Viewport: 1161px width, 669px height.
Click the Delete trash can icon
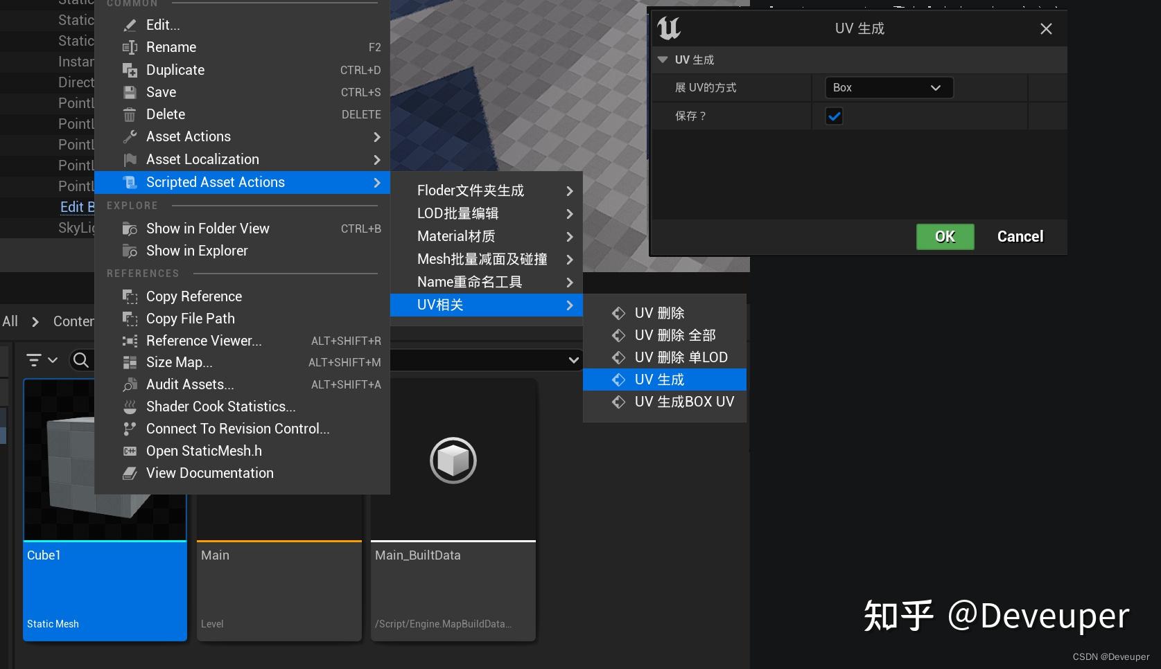[x=130, y=114]
